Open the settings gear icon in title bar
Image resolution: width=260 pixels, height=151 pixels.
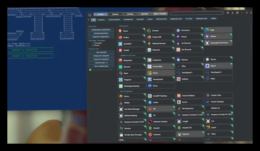[x=237, y=13]
